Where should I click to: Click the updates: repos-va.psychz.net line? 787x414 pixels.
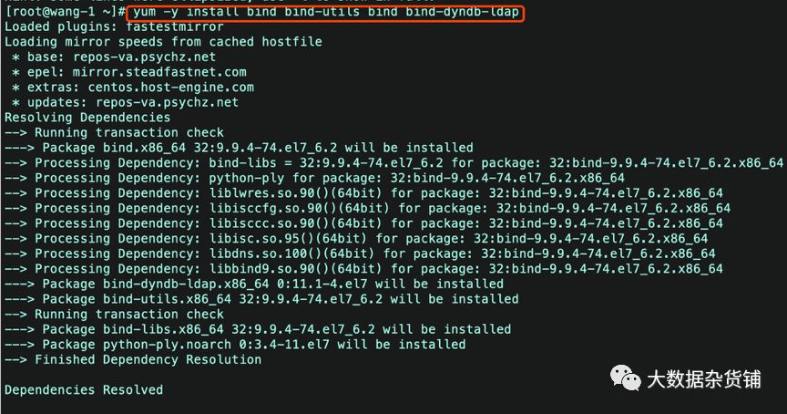(x=125, y=102)
